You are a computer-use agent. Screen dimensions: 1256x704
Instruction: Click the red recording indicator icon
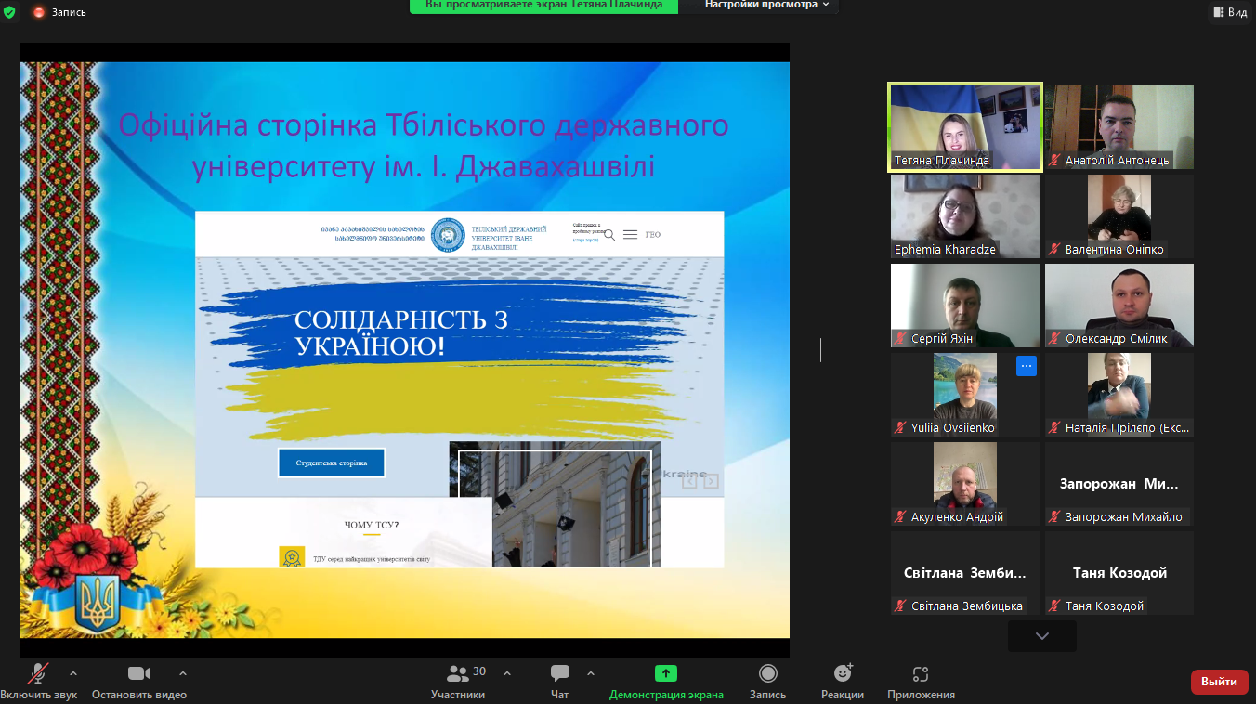(x=39, y=12)
